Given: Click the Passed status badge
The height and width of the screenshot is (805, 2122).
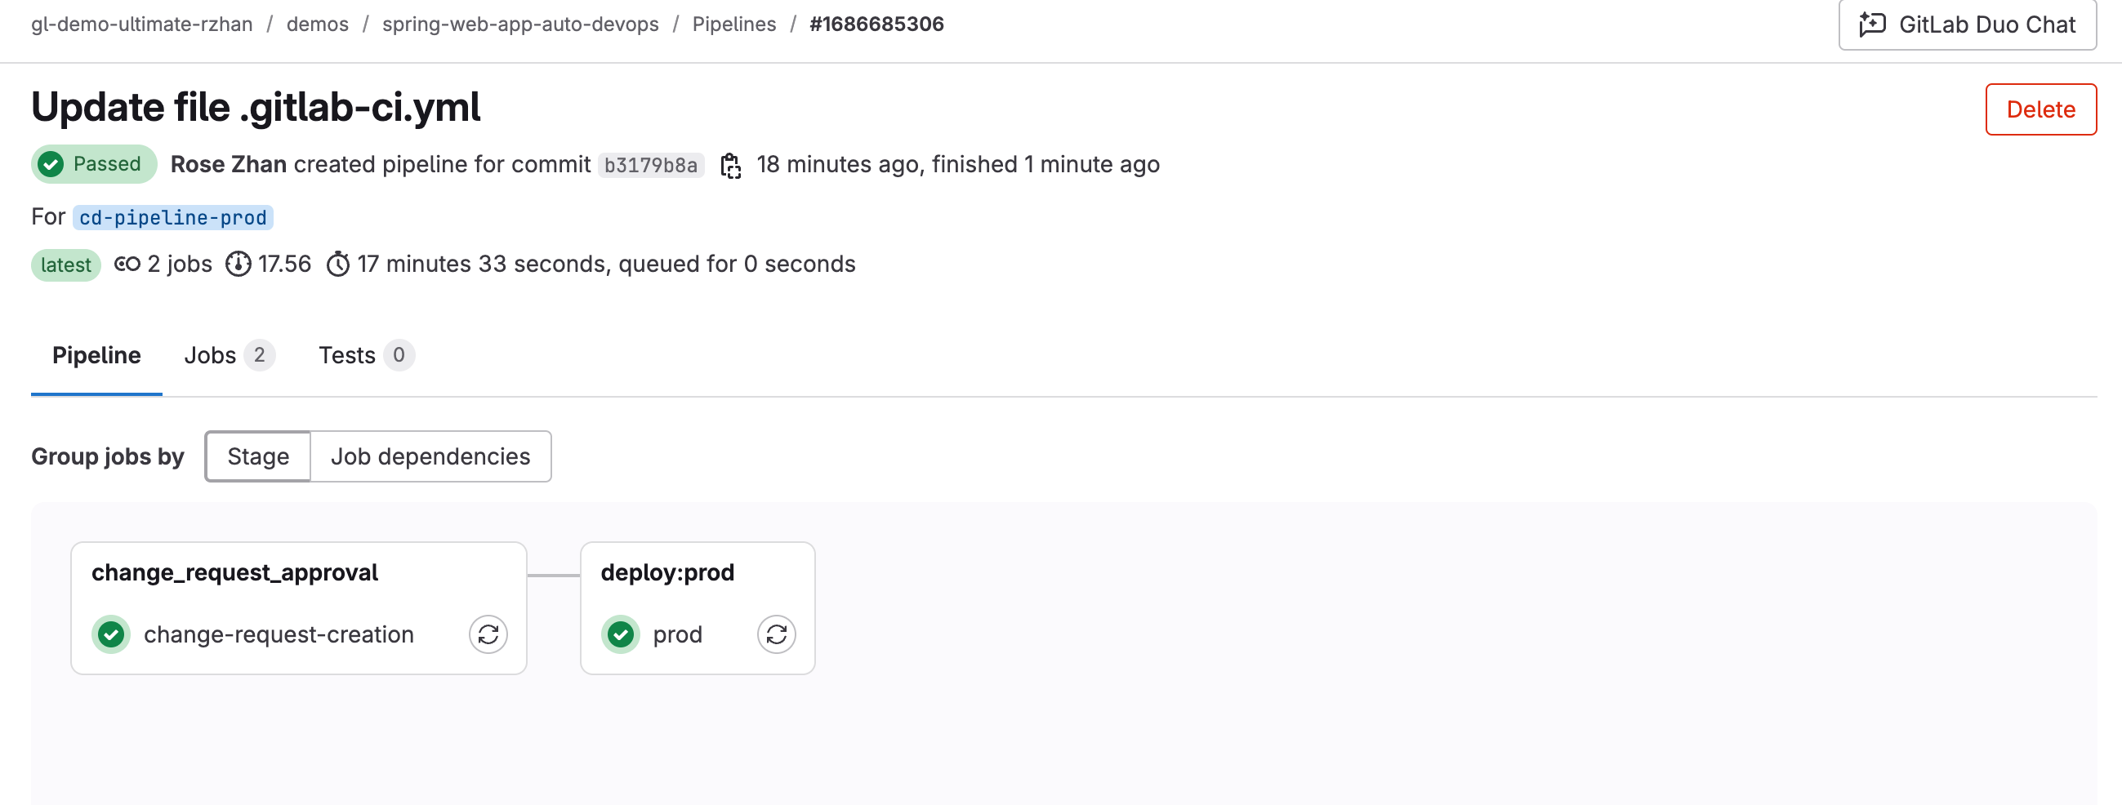Looking at the screenshot, I should (x=94, y=165).
